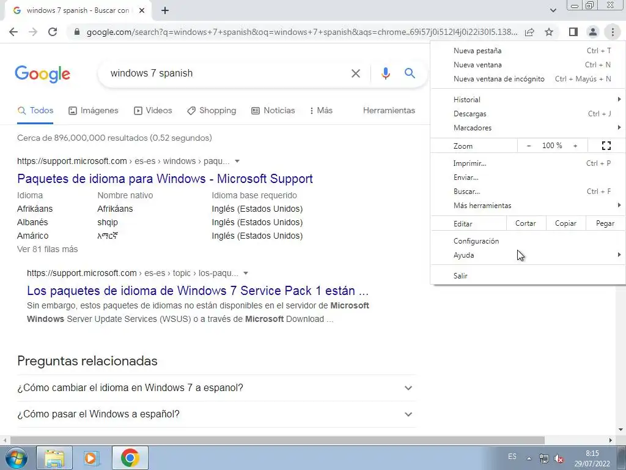Reload the current page
626x470 pixels.
pos(53,32)
